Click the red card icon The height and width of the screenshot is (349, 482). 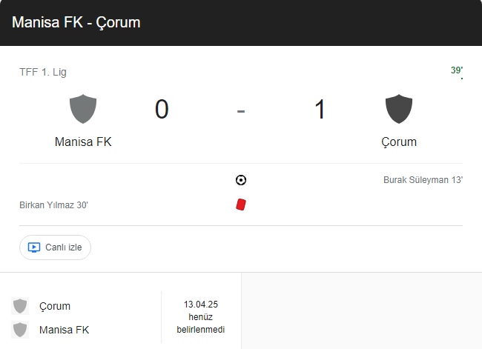[241, 205]
